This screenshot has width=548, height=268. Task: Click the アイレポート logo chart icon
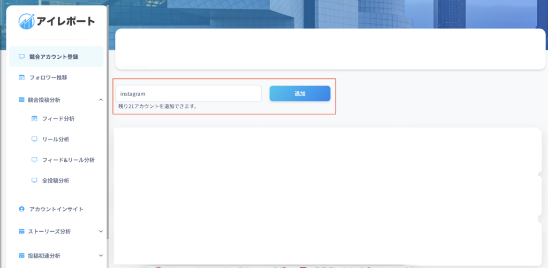pos(26,21)
